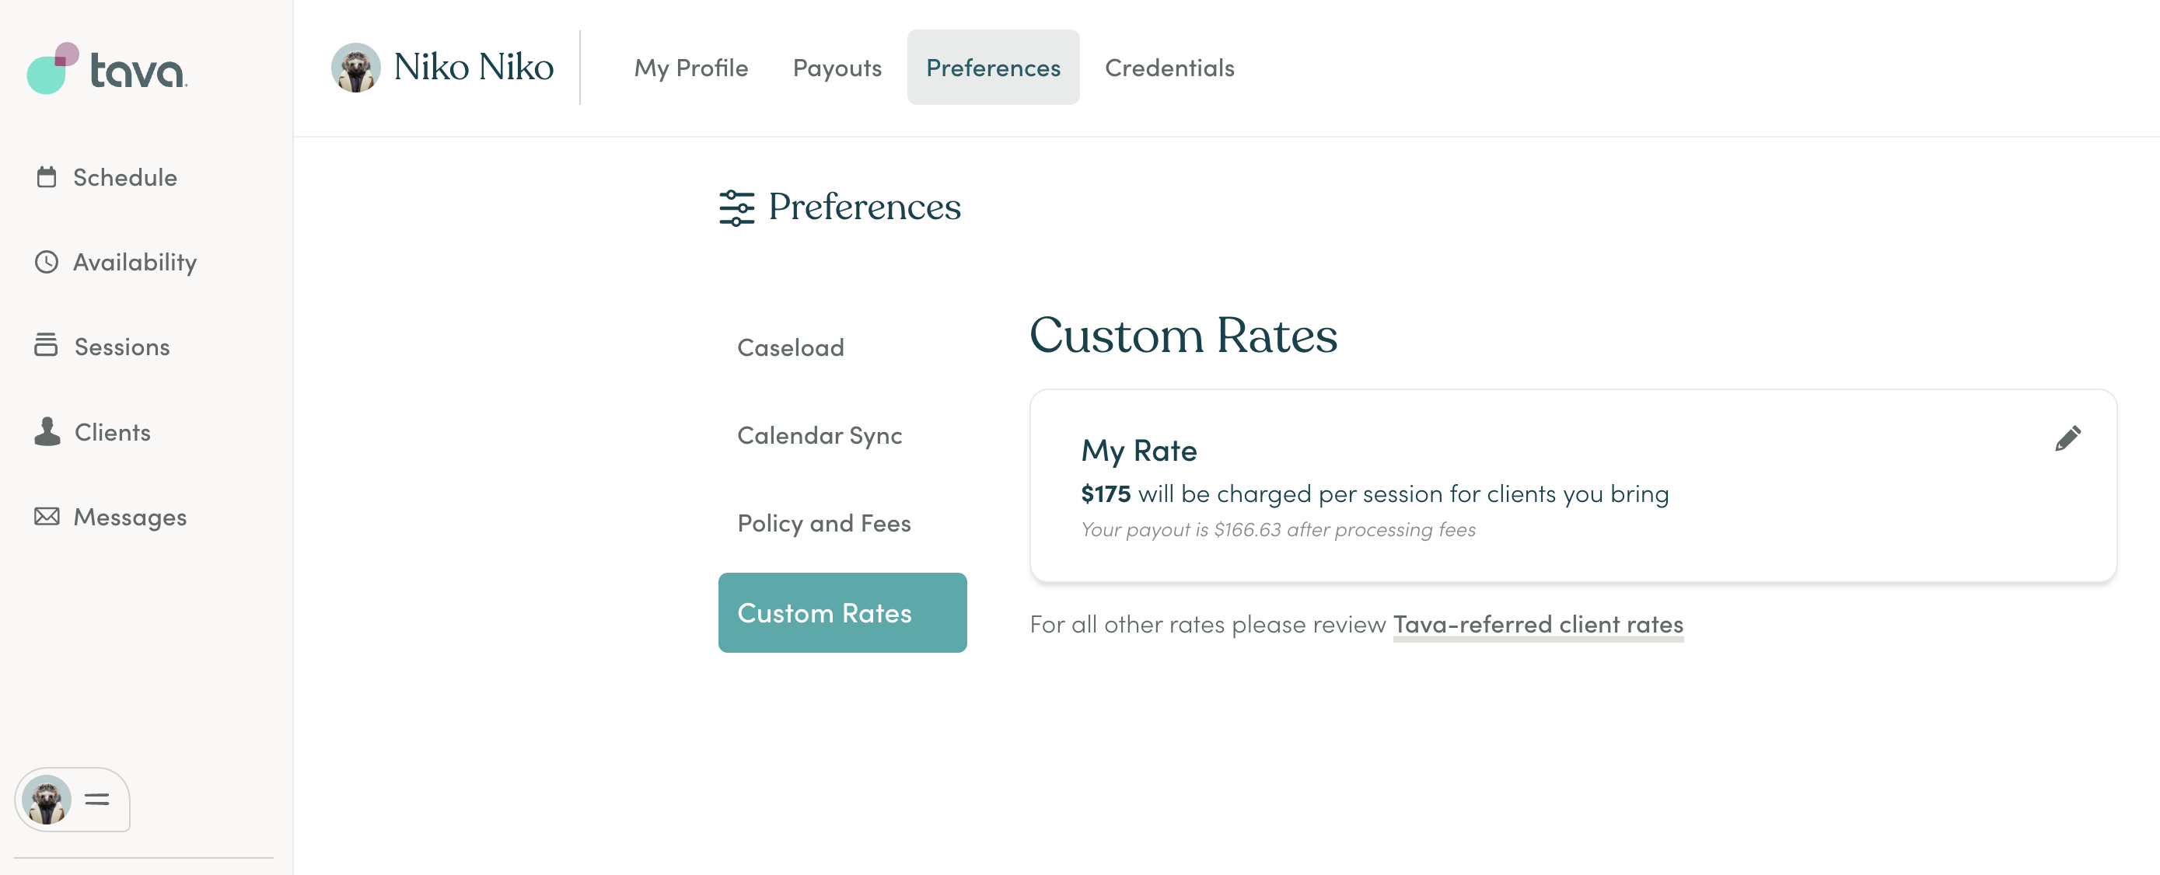Click the Clients person icon
Image resolution: width=2160 pixels, height=875 pixels.
46,431
